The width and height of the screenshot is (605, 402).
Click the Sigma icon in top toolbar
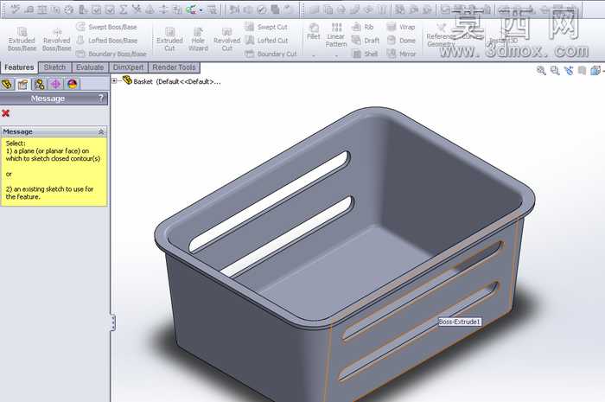pyautogui.click(x=123, y=10)
